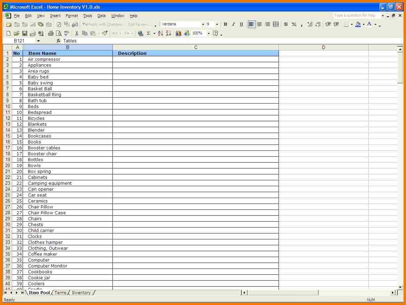Viewport: 406px width, 305px height.
Task: Select the Item Pool sheet tab
Action: tap(39, 292)
